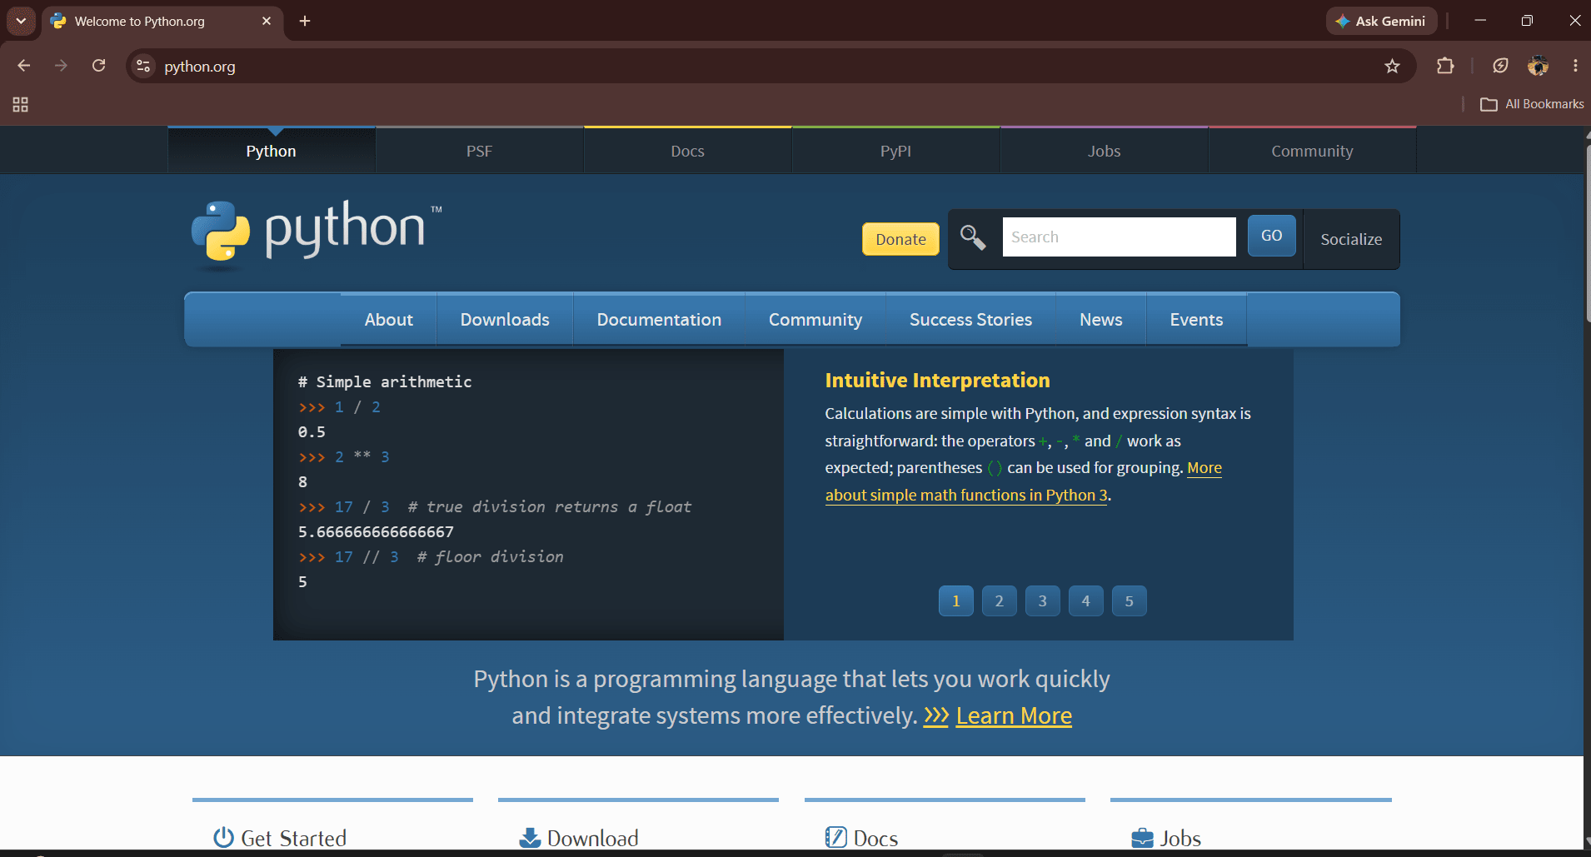Select the PyPI top-level tab

coord(896,151)
